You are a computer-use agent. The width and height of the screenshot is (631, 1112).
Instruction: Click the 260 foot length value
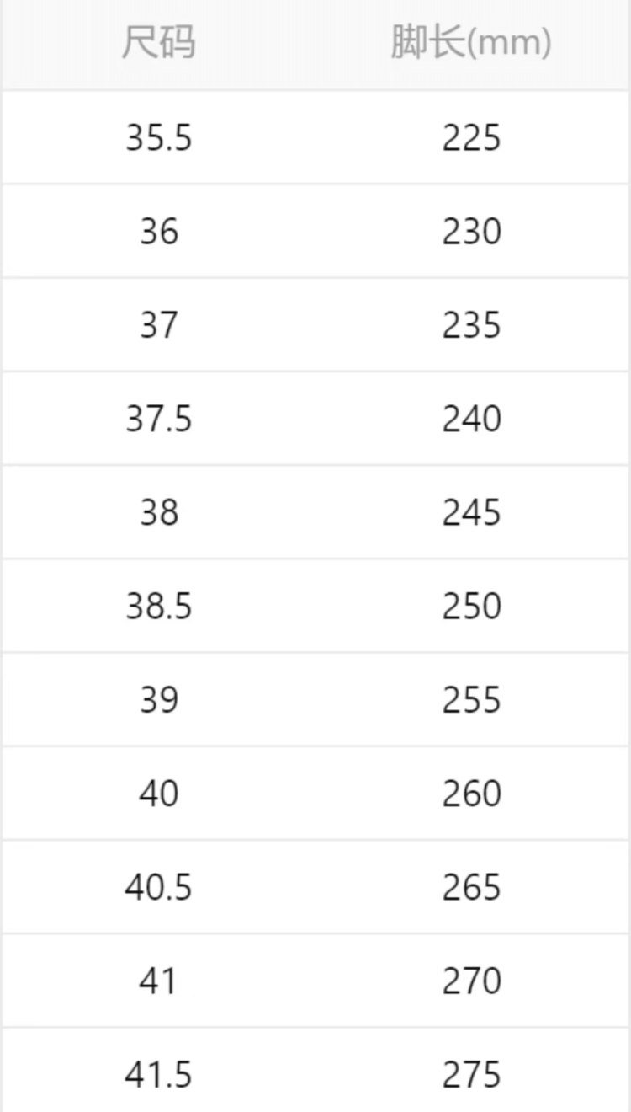471,793
